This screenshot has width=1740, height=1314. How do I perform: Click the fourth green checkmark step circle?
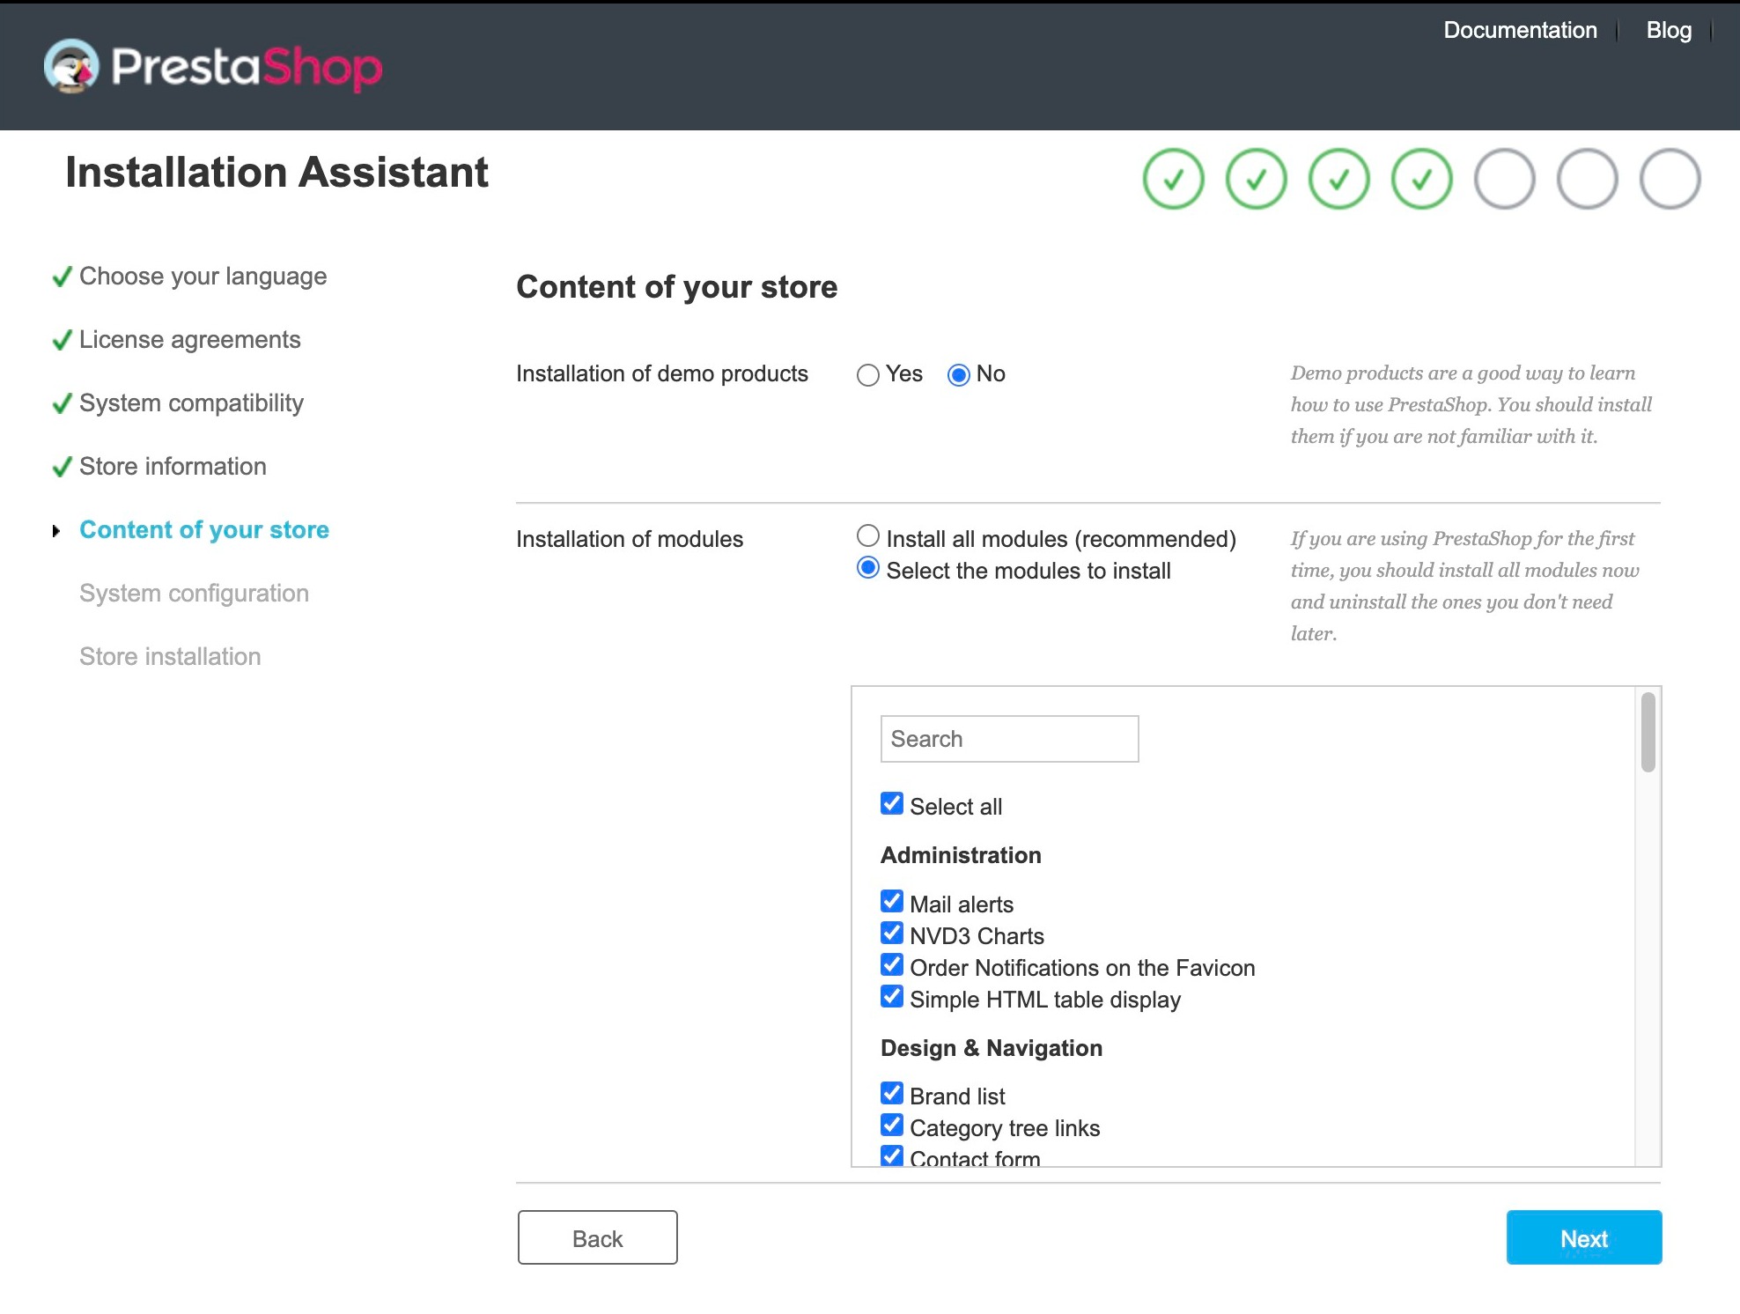point(1421,179)
